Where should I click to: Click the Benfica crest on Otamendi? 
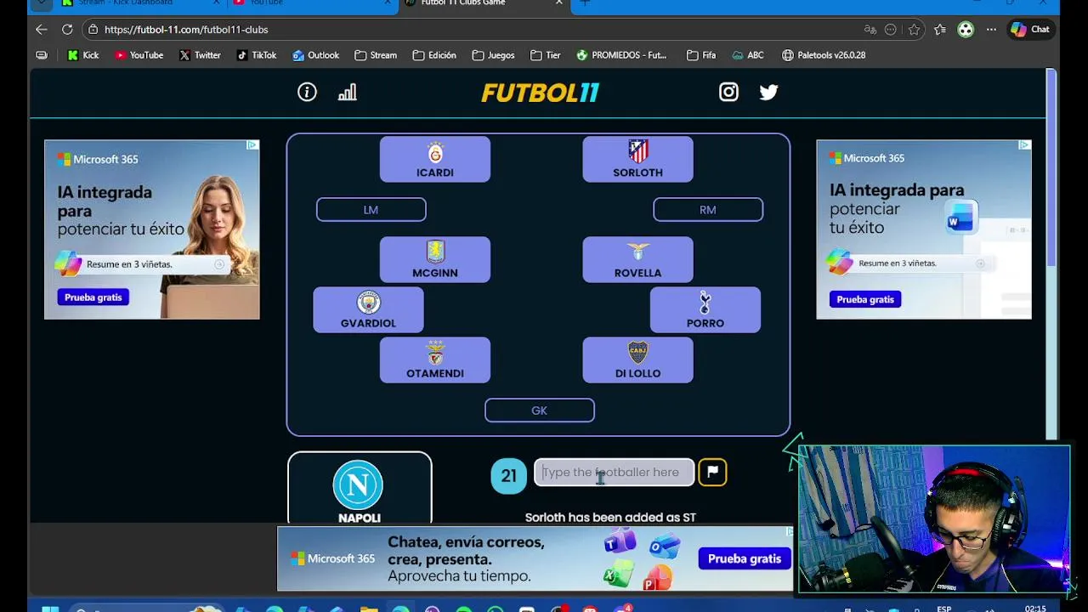click(435, 353)
